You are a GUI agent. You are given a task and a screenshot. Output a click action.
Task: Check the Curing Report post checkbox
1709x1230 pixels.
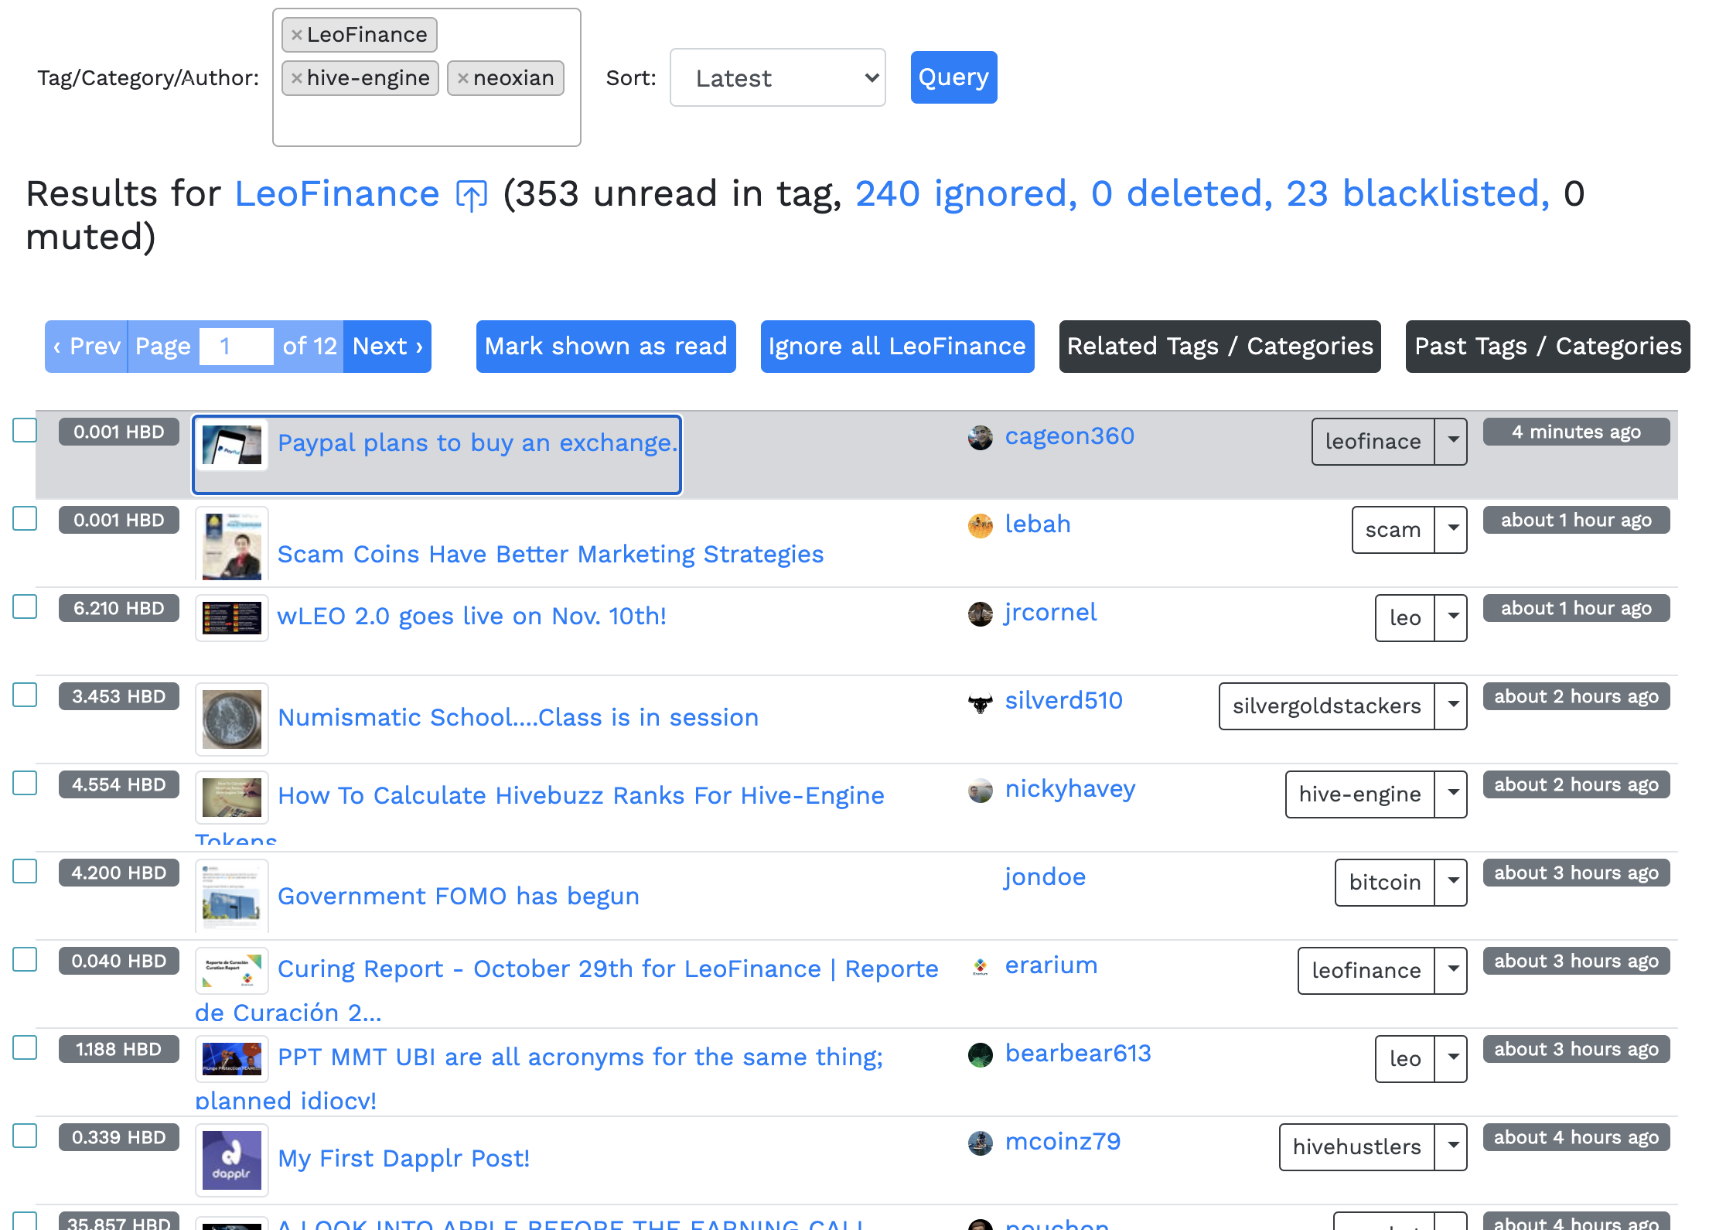[x=25, y=959]
